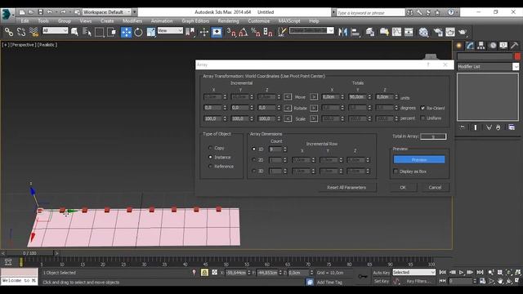The image size is (523, 294).
Task: Select the Link tool in main toolbar
Action: coord(9,32)
